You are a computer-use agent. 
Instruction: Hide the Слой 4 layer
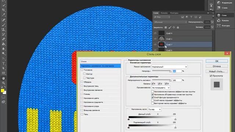tap(155, 33)
